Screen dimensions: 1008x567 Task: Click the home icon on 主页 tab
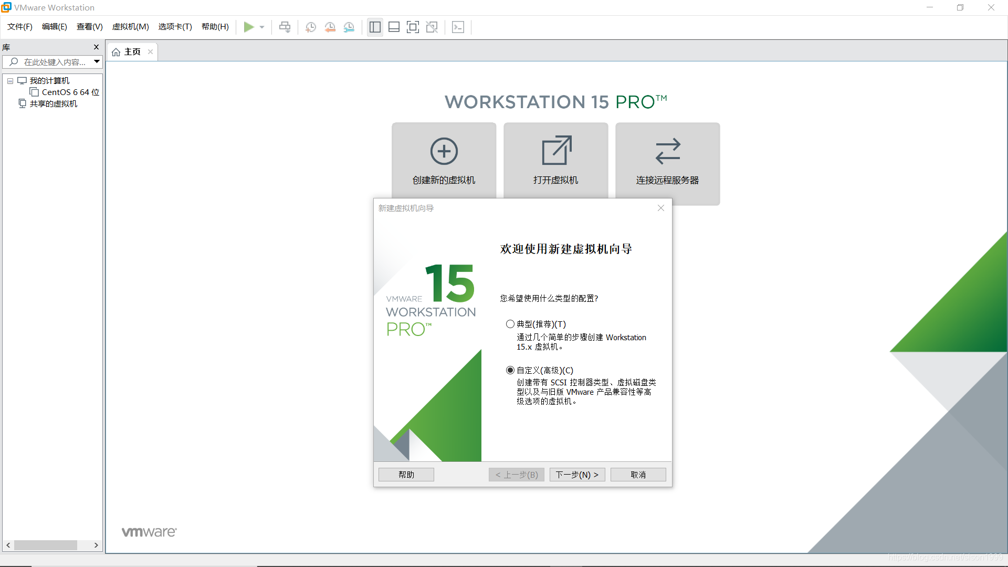click(116, 52)
